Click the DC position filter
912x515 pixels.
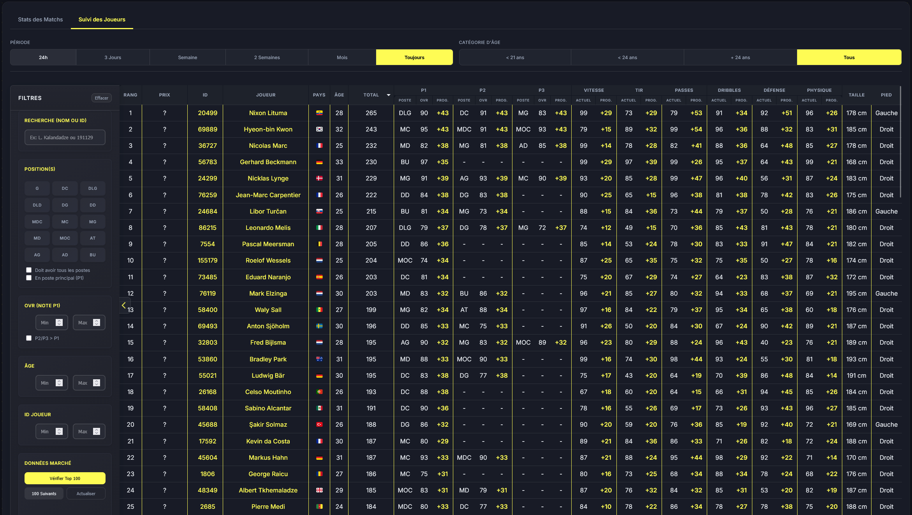coord(65,188)
